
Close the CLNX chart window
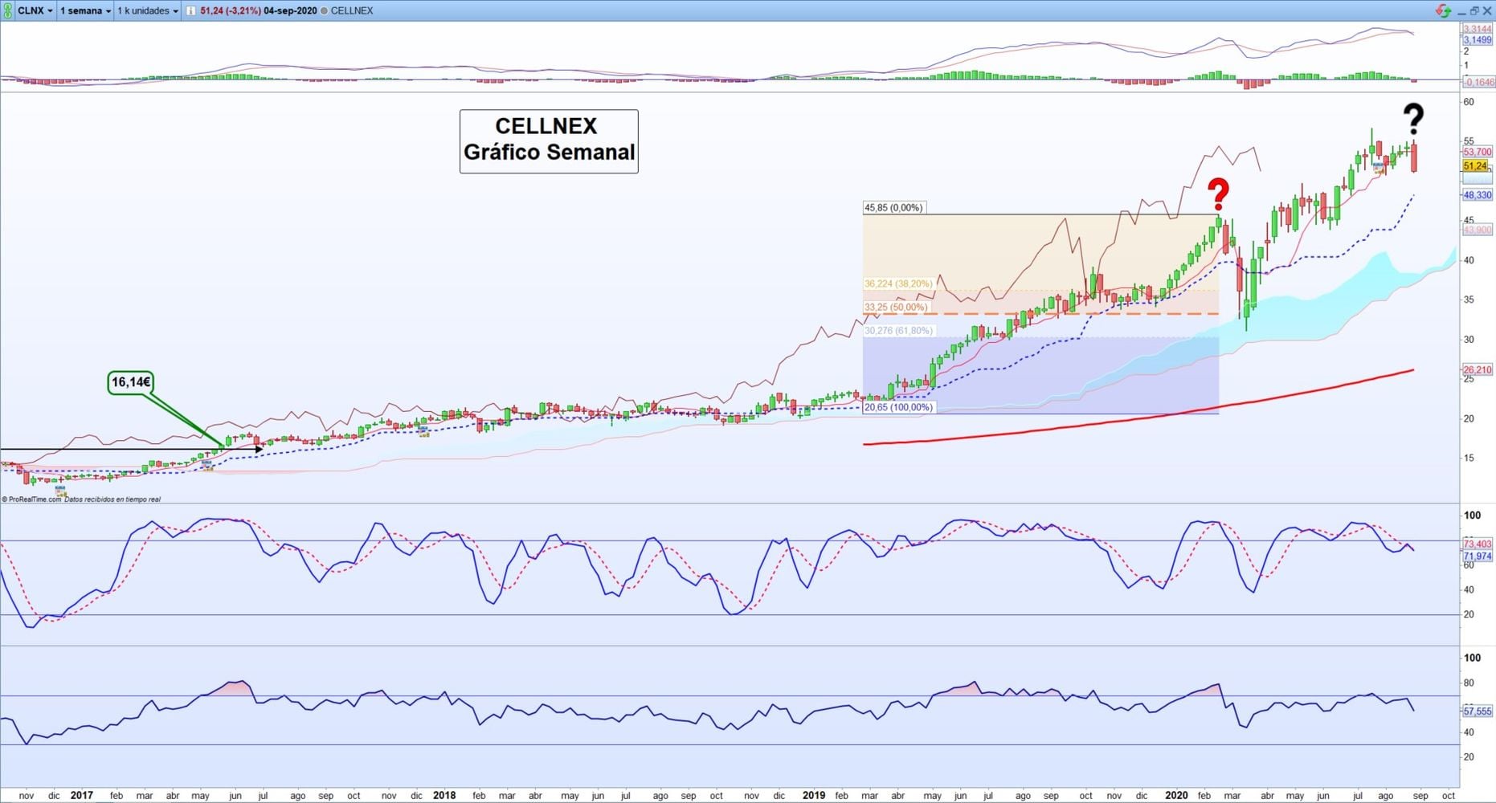coord(1486,11)
